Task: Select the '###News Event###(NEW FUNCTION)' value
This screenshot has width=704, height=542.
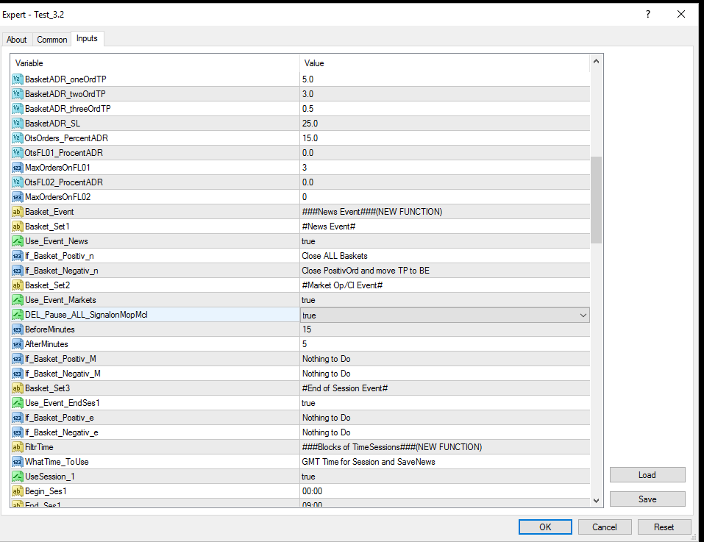Action: (x=372, y=212)
